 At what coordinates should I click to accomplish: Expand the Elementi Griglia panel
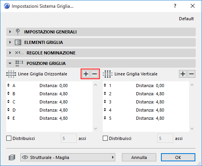(x=10, y=42)
